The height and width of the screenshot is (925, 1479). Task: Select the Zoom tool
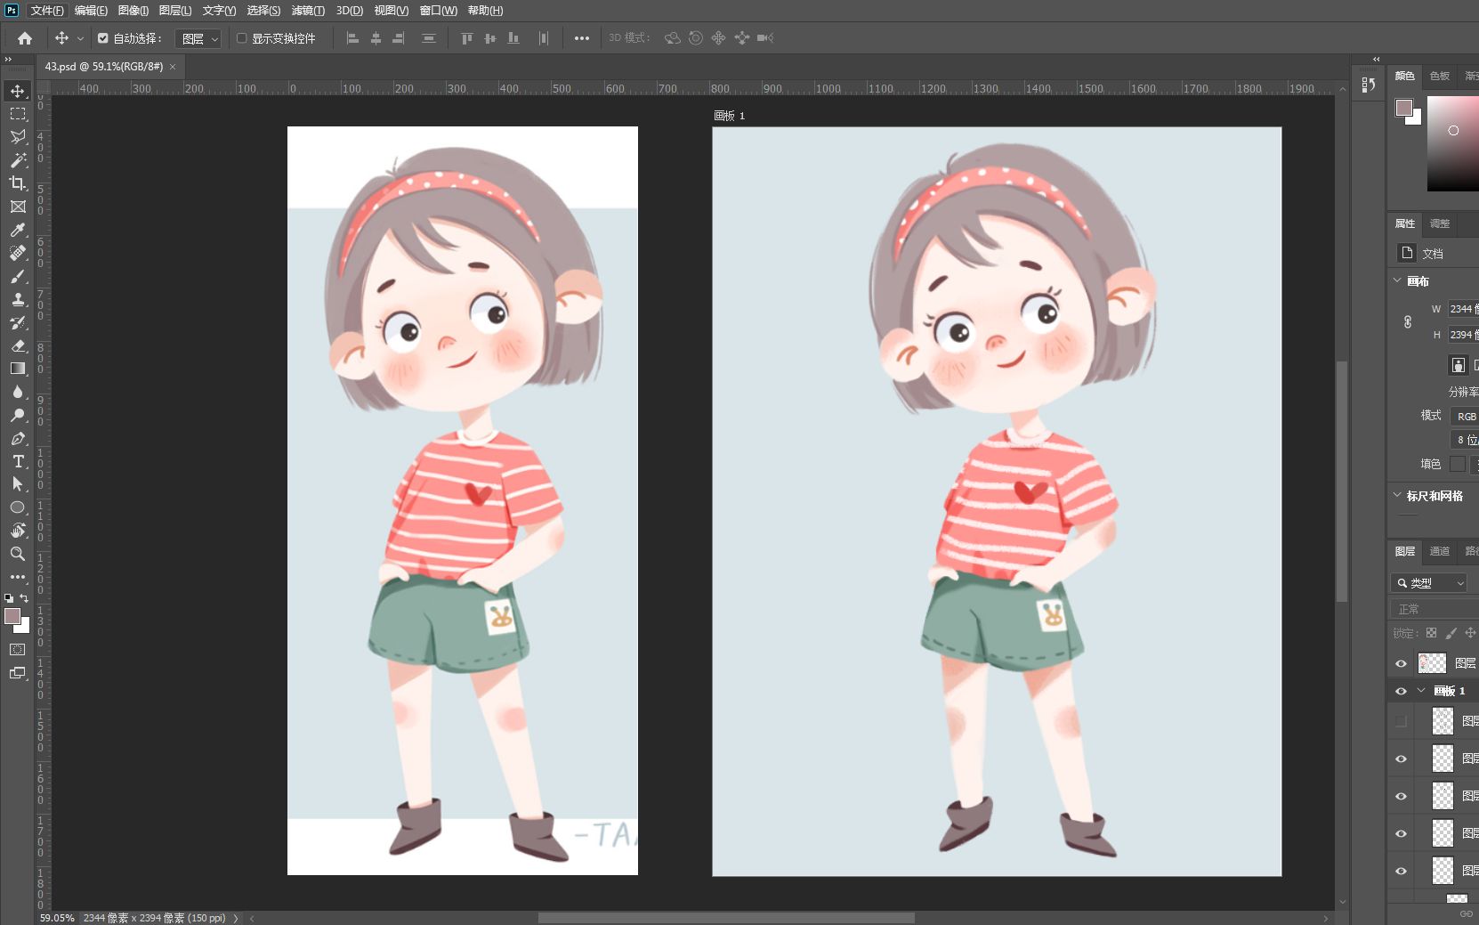tap(18, 554)
